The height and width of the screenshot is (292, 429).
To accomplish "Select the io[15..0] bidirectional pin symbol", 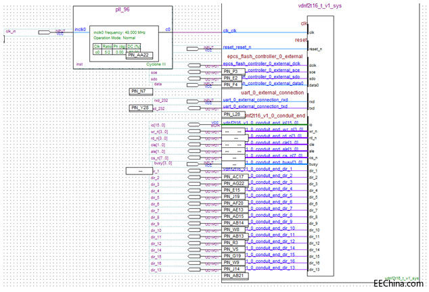I will [x=194, y=124].
